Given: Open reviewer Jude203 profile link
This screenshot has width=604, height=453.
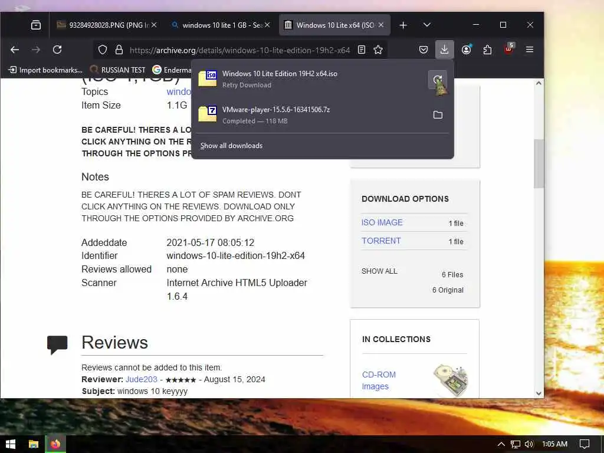Looking at the screenshot, I should click(142, 379).
